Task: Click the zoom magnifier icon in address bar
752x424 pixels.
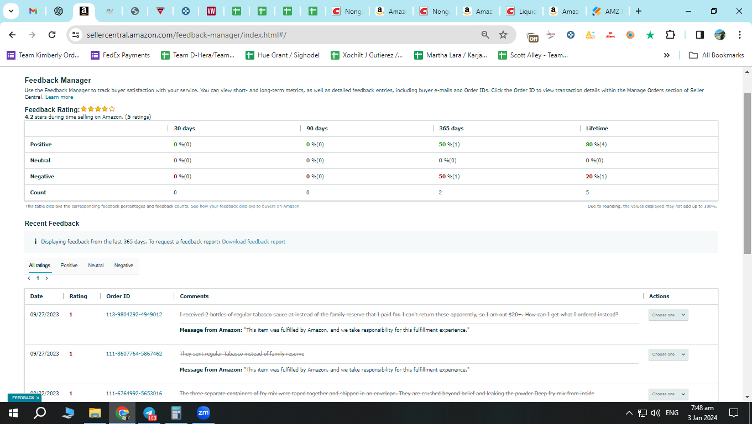Action: (485, 35)
